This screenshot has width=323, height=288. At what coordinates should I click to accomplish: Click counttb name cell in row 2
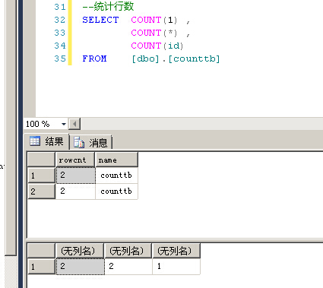point(117,191)
